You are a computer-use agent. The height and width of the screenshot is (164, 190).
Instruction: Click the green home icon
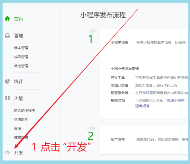pos(7,18)
